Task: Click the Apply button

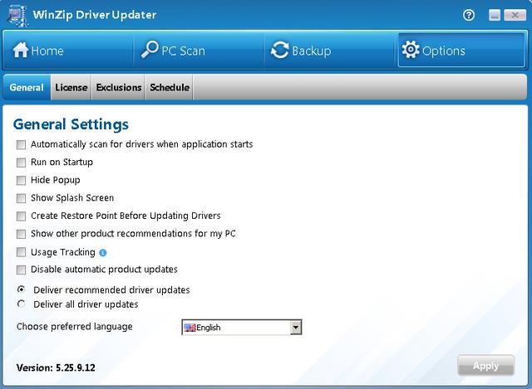Action: pos(485,366)
